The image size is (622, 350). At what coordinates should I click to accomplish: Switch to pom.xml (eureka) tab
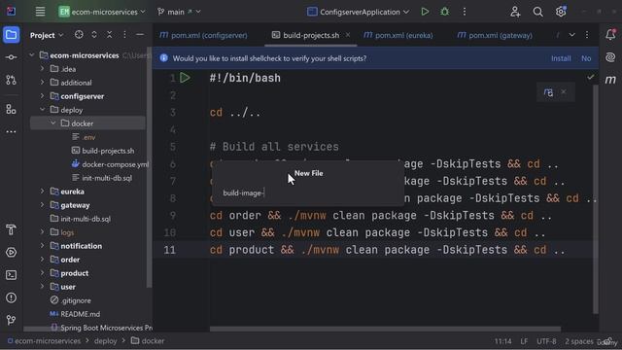point(398,35)
